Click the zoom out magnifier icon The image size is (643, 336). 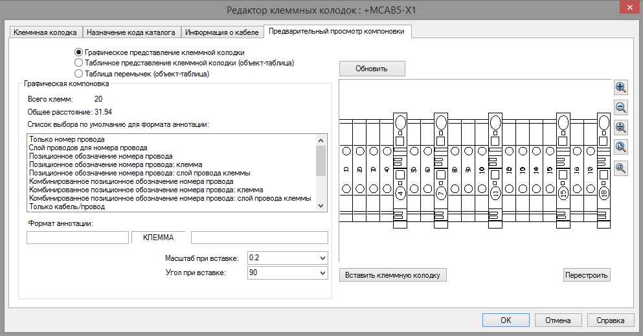(621, 107)
